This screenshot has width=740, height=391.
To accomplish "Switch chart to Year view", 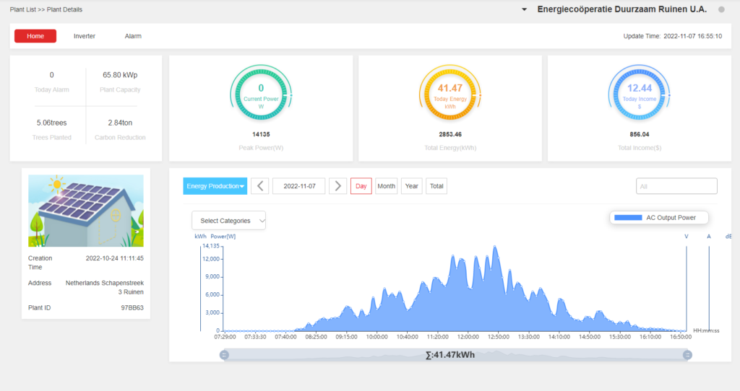I will (412, 186).
